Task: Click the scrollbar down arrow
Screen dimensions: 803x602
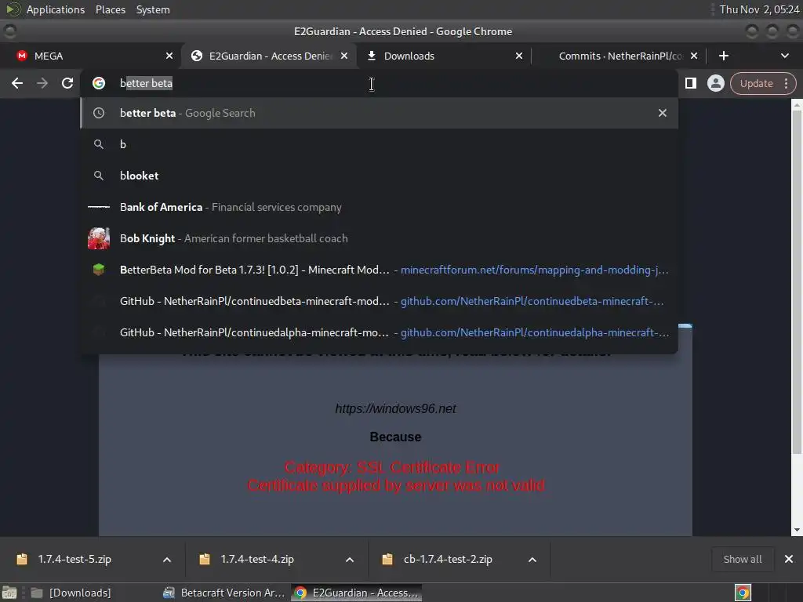Action: point(797,531)
